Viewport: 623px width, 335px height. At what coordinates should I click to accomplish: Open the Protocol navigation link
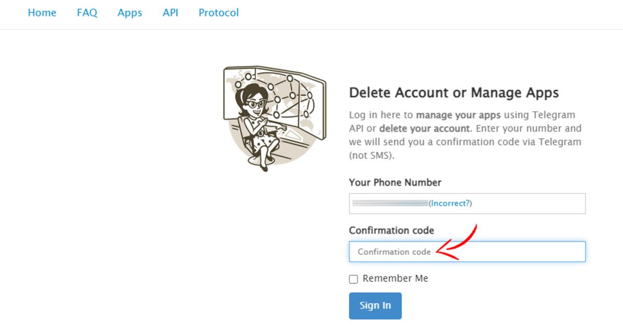pyautogui.click(x=219, y=13)
